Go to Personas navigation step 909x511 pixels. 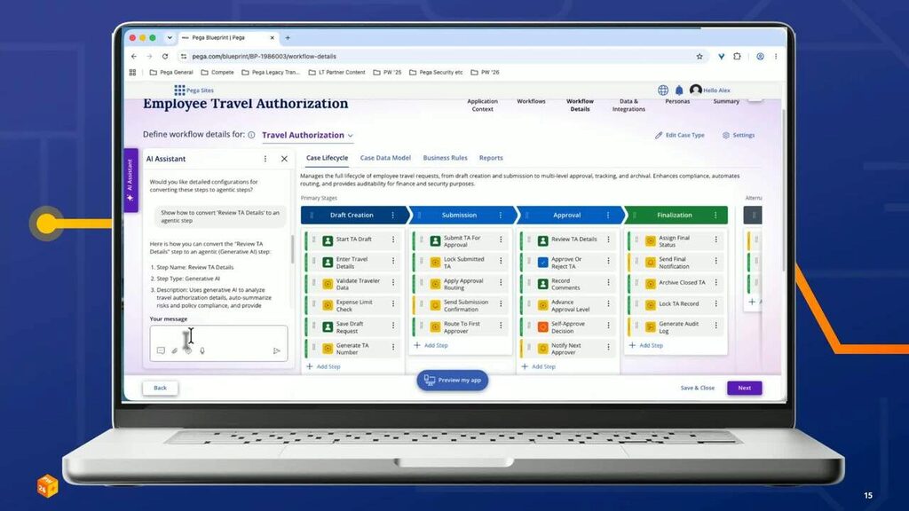point(677,101)
